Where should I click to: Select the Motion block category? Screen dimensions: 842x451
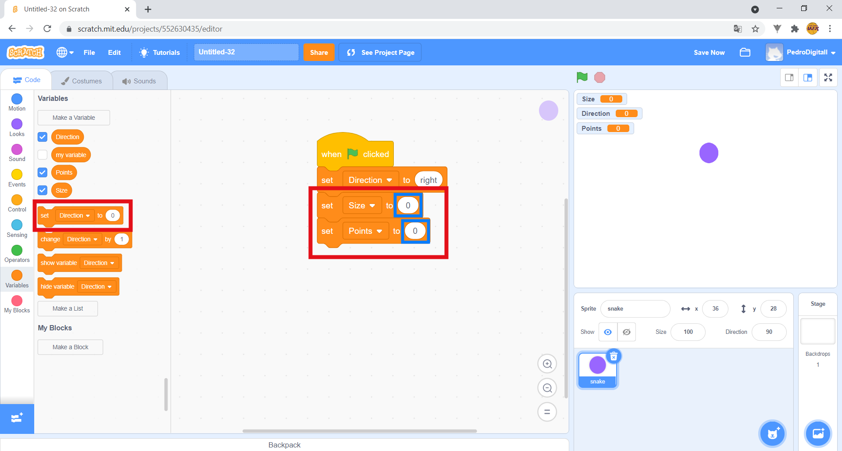17,103
